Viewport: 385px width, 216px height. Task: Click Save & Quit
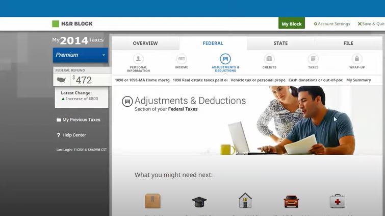point(371,24)
